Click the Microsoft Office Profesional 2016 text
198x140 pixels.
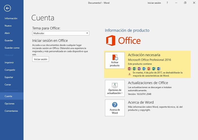click(x=150, y=60)
